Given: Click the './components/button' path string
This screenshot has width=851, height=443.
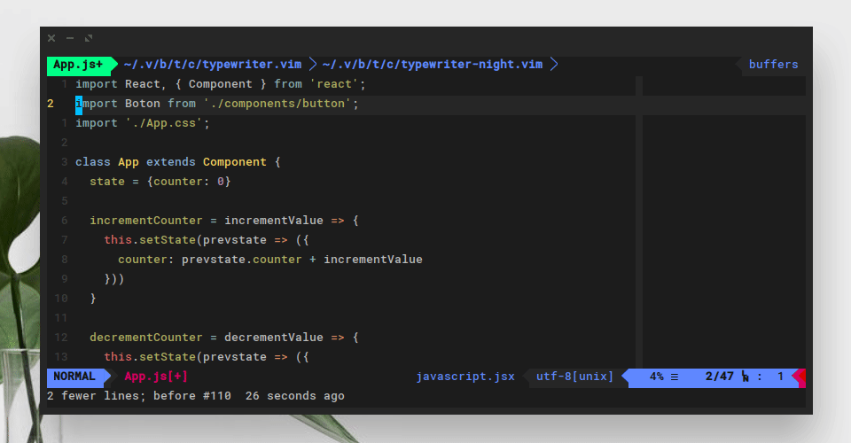Looking at the screenshot, I should (277, 104).
